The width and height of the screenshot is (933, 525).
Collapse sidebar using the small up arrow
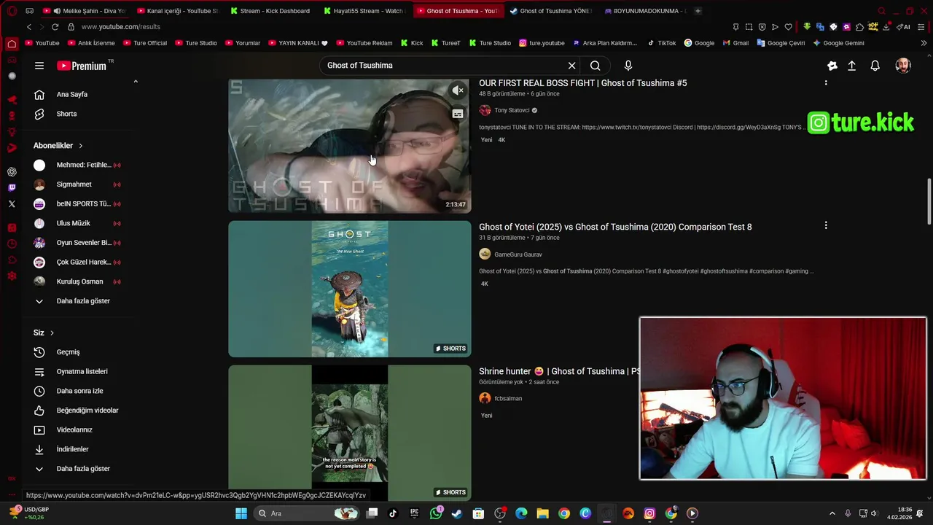pos(136,82)
